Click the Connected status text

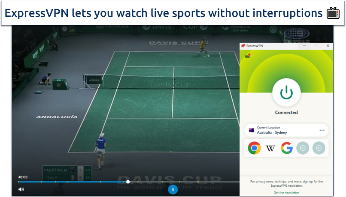coord(286,113)
